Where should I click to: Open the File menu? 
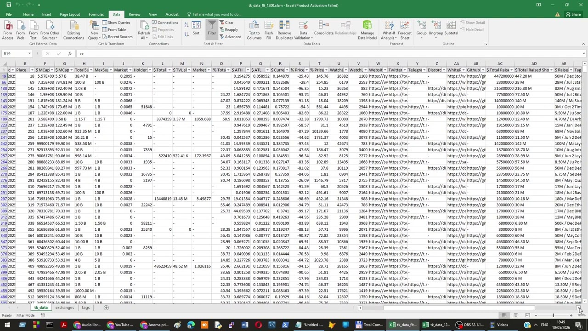point(9,14)
